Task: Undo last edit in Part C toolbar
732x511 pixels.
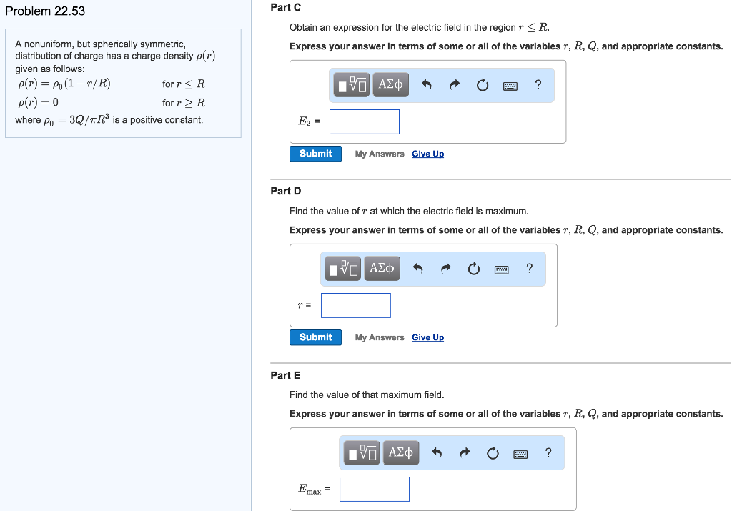Action: (427, 84)
